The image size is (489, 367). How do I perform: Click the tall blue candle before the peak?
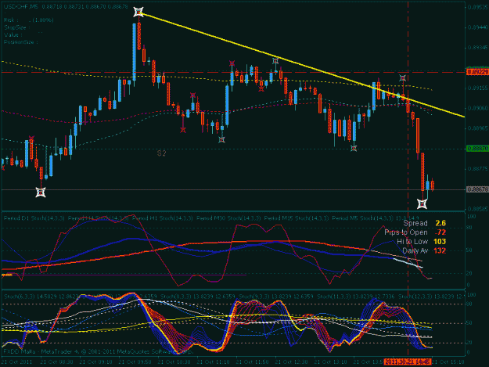pos(134,52)
